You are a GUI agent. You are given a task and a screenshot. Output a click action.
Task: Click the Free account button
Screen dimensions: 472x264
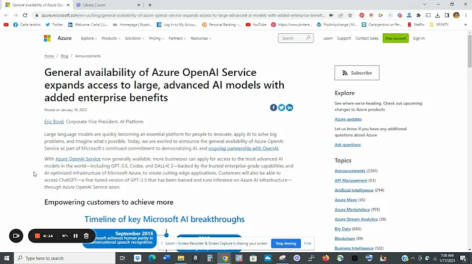pos(395,39)
